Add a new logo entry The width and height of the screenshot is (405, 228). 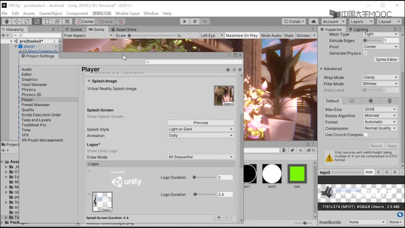point(219,218)
